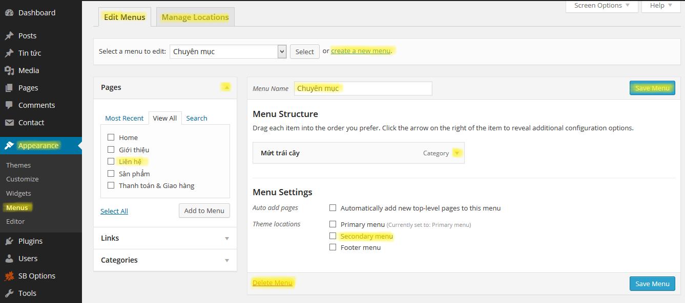Click the Categories panel header title
Screen dimensions: 685x303
(119, 260)
